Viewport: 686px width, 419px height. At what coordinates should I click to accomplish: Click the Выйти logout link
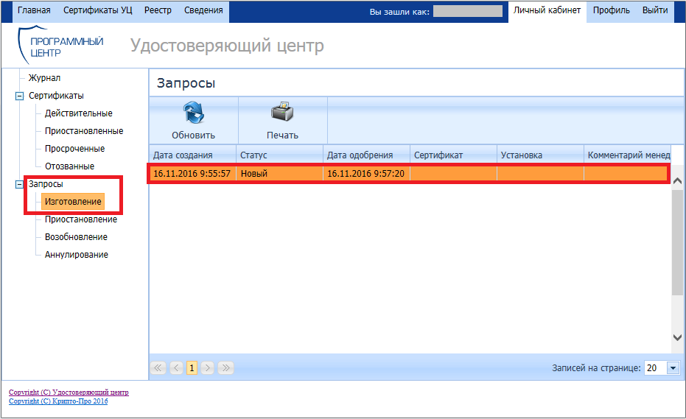click(654, 11)
